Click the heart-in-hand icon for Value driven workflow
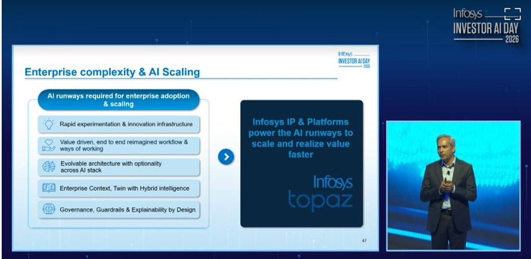 point(49,145)
